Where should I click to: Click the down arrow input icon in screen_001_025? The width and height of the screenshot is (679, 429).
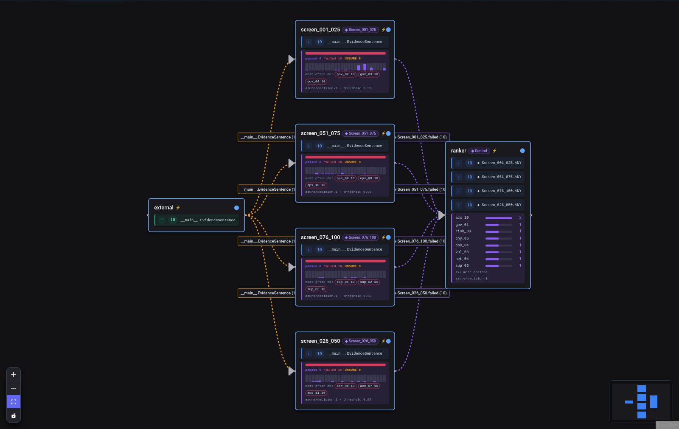(309, 42)
